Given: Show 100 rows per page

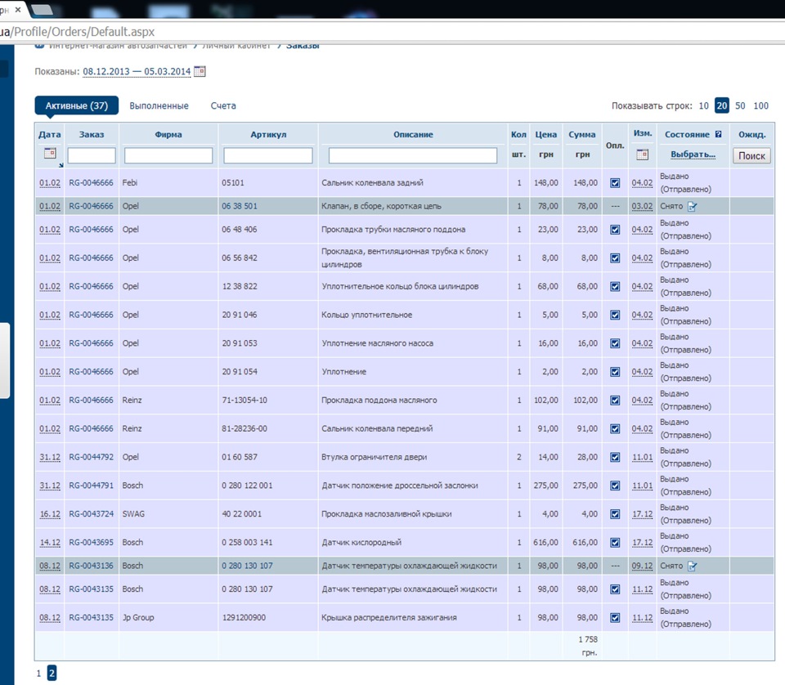Looking at the screenshot, I should pos(760,106).
